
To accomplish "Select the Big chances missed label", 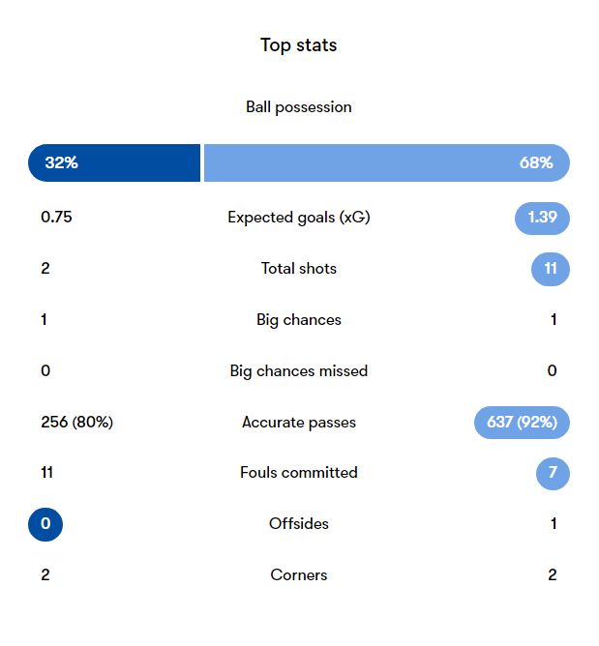I will [x=298, y=371].
